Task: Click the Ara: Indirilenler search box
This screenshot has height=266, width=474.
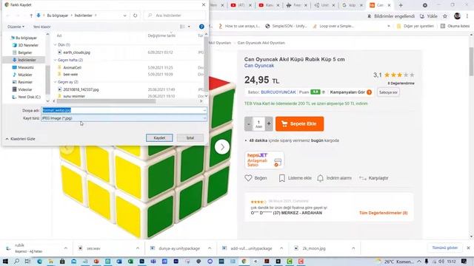Action: pyautogui.click(x=175, y=16)
